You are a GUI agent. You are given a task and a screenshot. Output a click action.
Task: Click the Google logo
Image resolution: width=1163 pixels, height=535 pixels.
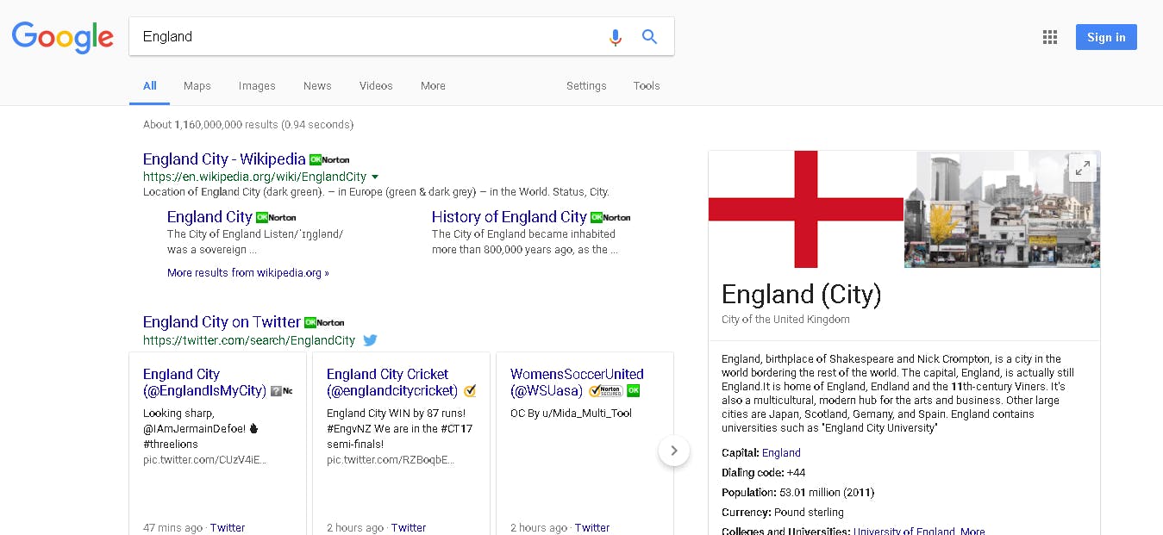[62, 37]
